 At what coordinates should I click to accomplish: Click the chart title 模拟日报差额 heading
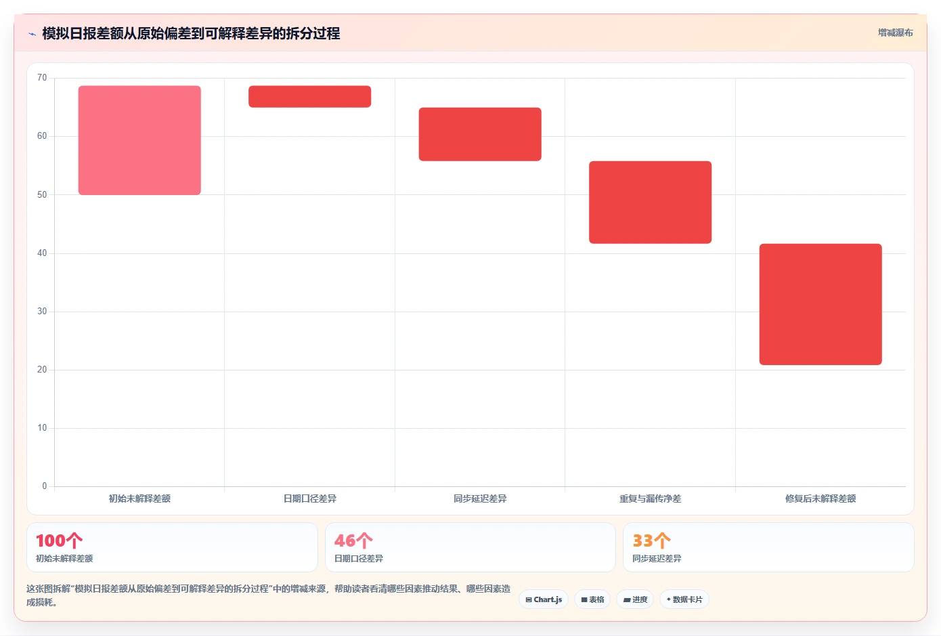tap(191, 33)
